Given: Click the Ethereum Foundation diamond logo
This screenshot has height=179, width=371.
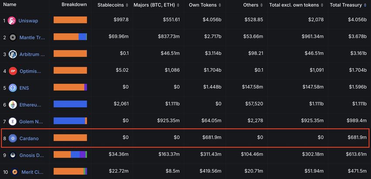Looking at the screenshot, I should 13,105.
